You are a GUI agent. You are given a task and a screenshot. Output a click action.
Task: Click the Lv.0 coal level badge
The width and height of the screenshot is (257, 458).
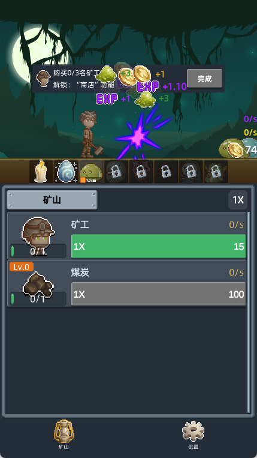click(22, 267)
